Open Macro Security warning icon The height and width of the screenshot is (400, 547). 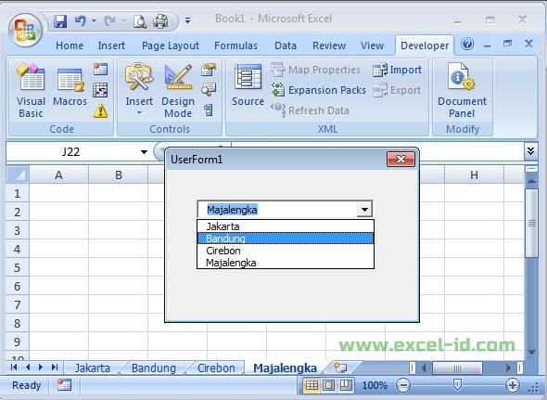100,111
